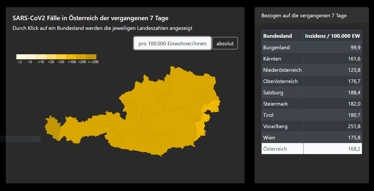This screenshot has height=191, width=374.
Task: Select Wien on the Austria map
Action: 203,94
